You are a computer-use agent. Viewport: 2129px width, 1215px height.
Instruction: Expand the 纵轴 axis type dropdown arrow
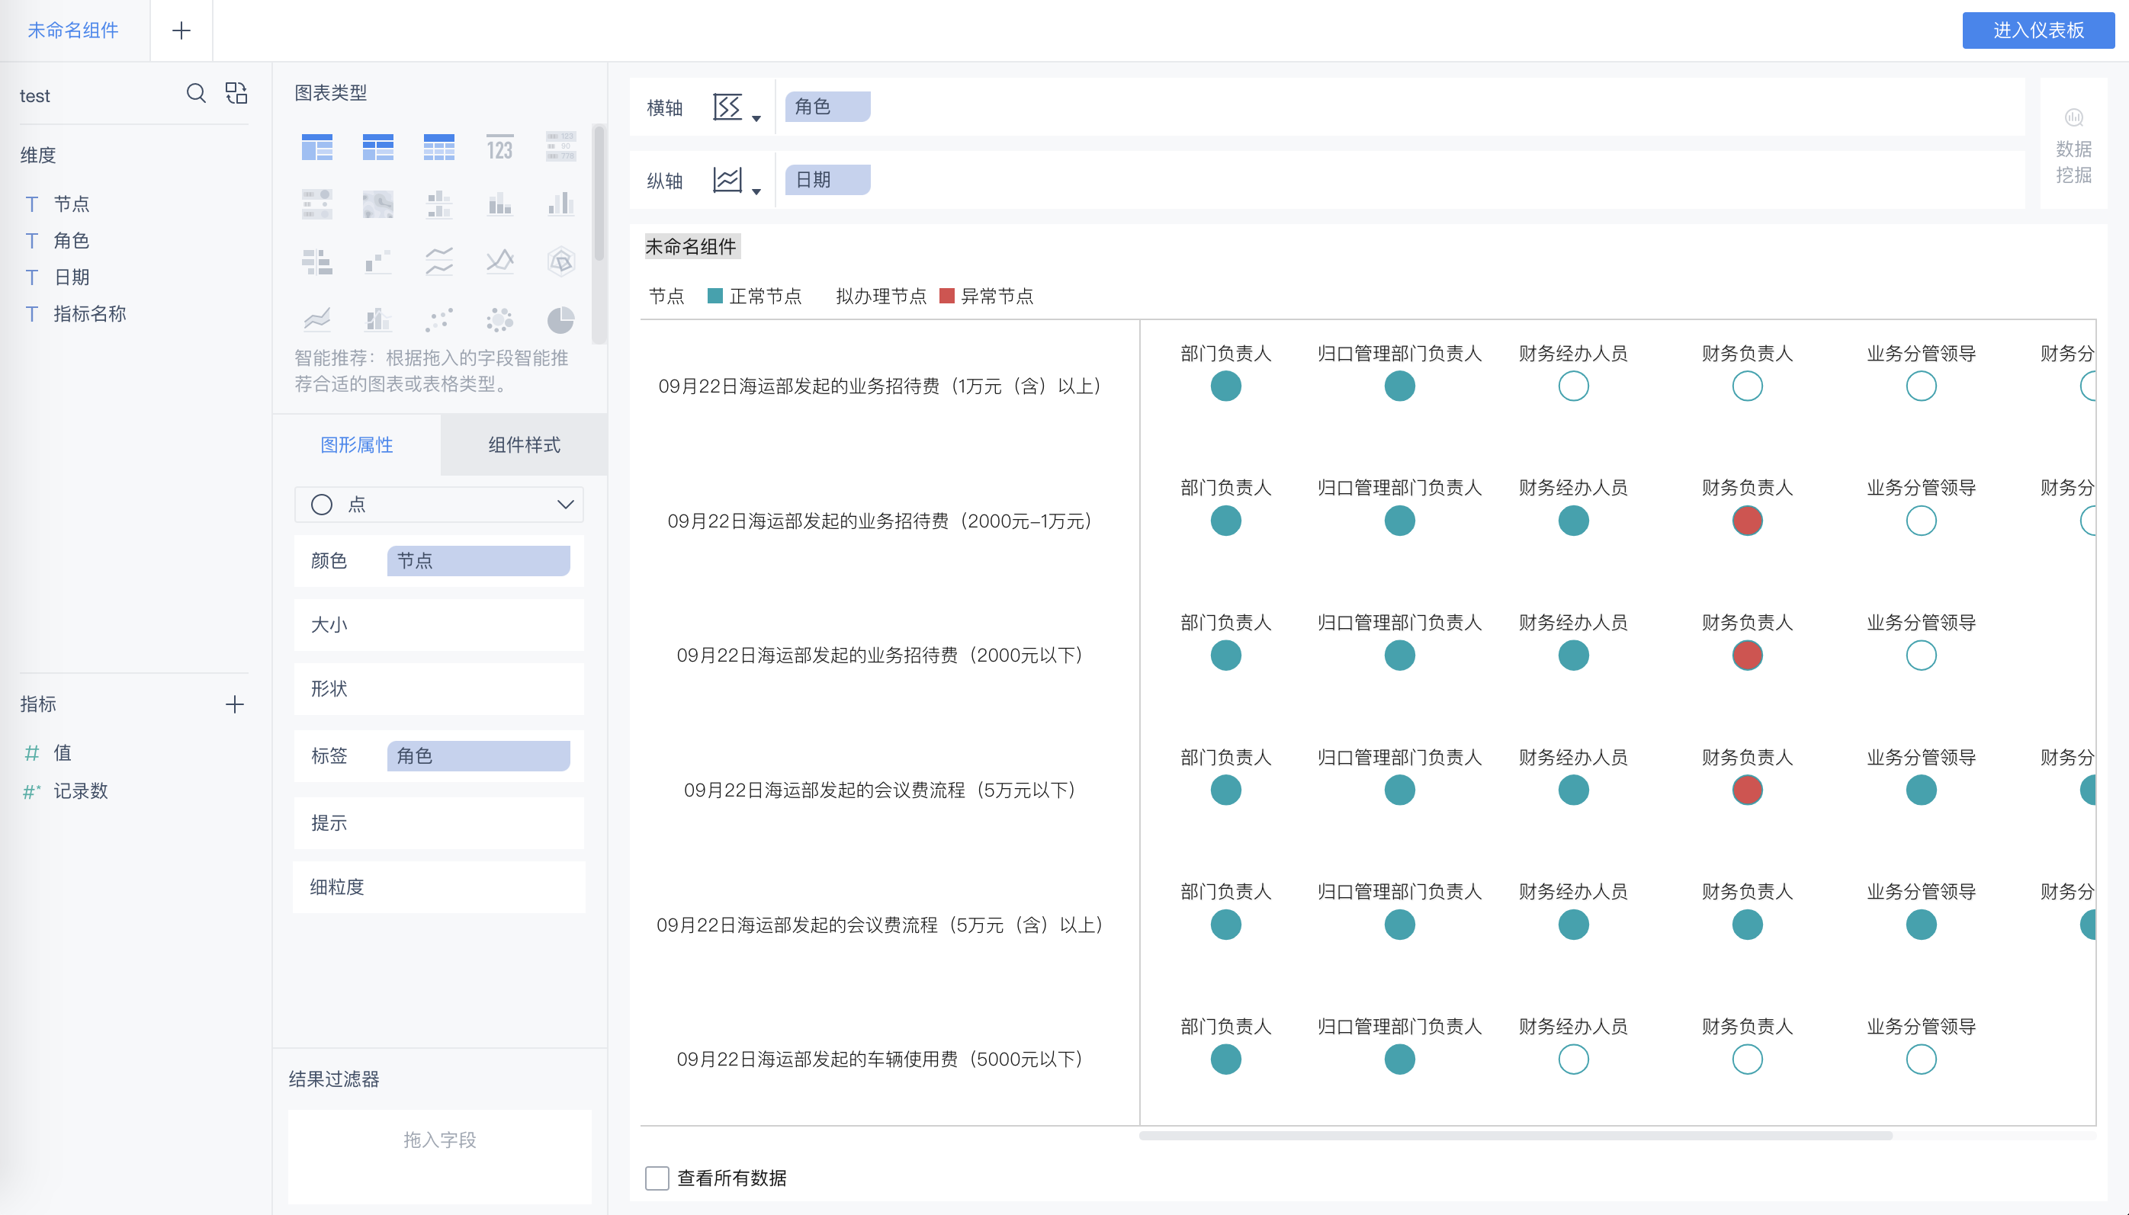pyautogui.click(x=755, y=192)
